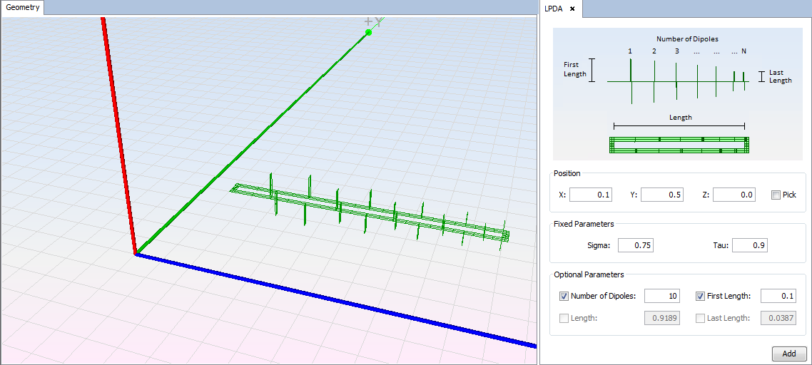812x365 pixels.
Task: Close the LPDA tab
Action: pyautogui.click(x=572, y=9)
